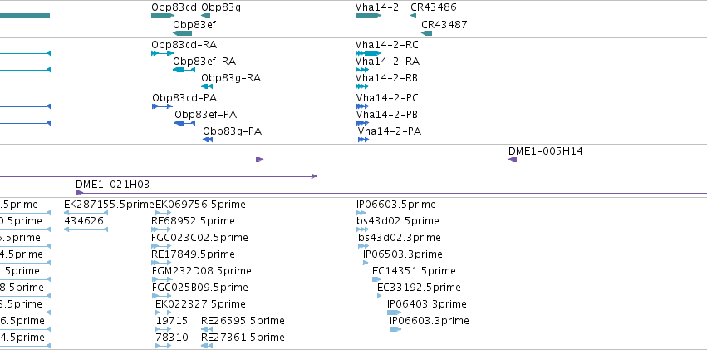
Task: Click the Vha14-2-PA protein glyph
Action: [363, 140]
